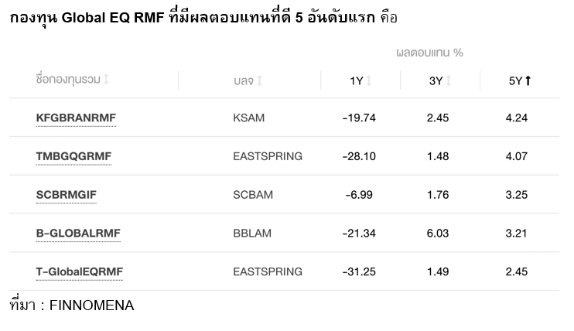Click EASTSPRING in the TMBGQGRMF row

pyautogui.click(x=267, y=156)
